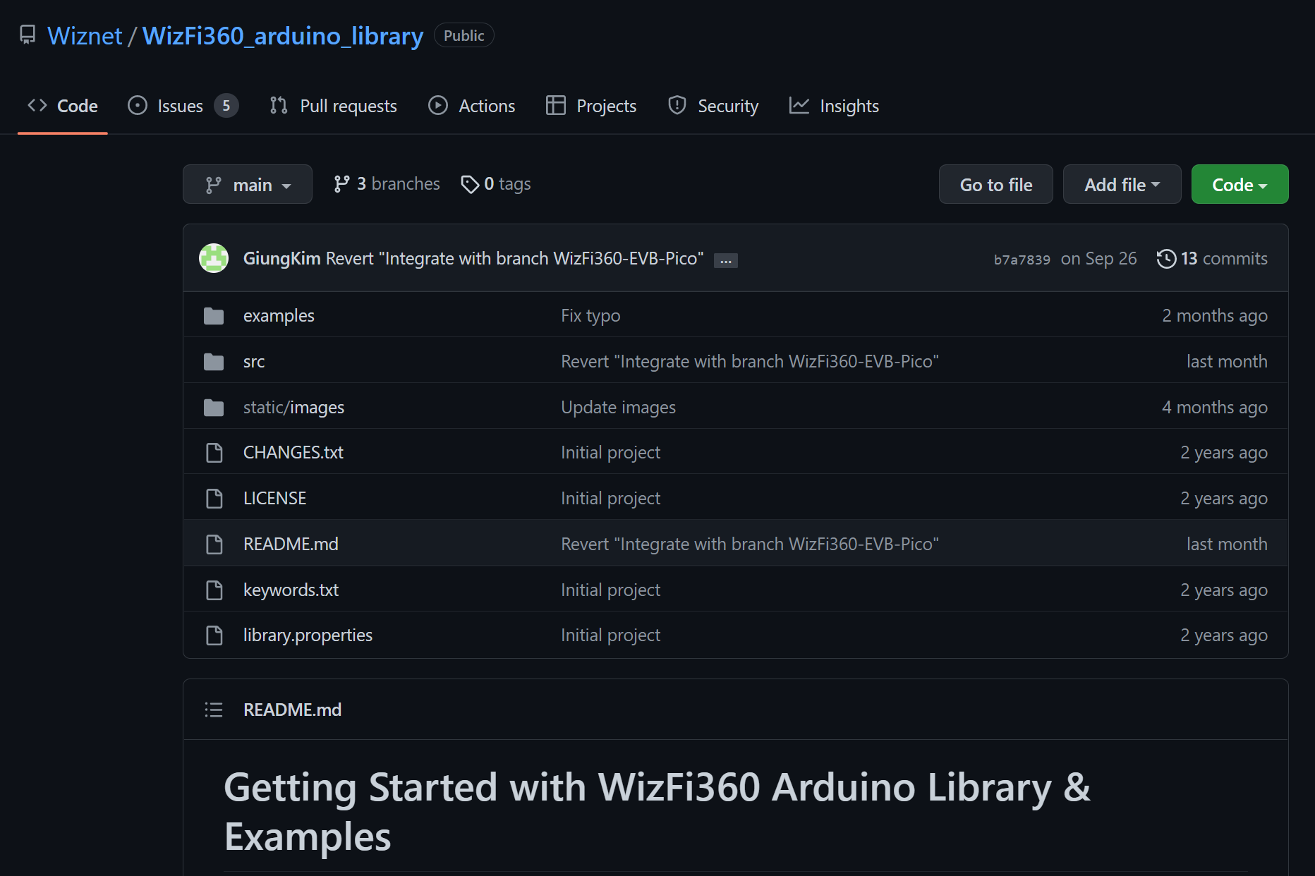Click '2 months ago' in examples row
Viewport: 1315px width, 876px height.
pyautogui.click(x=1215, y=316)
